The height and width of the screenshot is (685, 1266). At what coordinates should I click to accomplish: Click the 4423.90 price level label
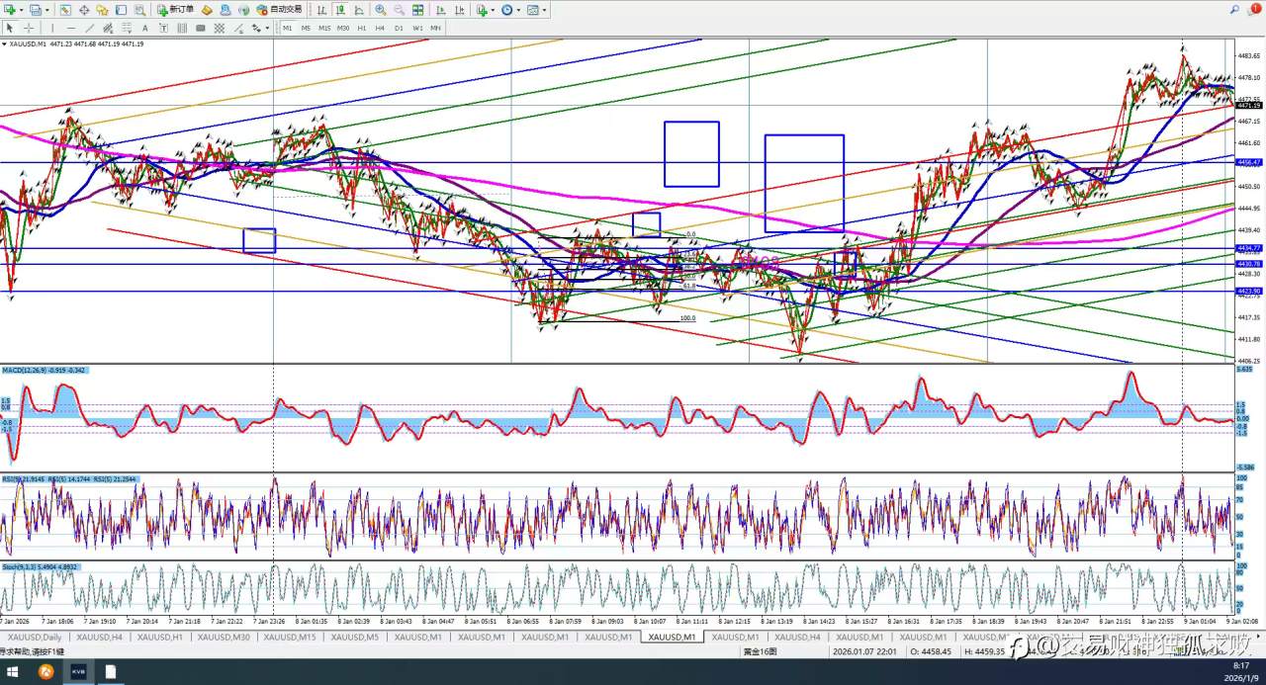[x=1249, y=292]
